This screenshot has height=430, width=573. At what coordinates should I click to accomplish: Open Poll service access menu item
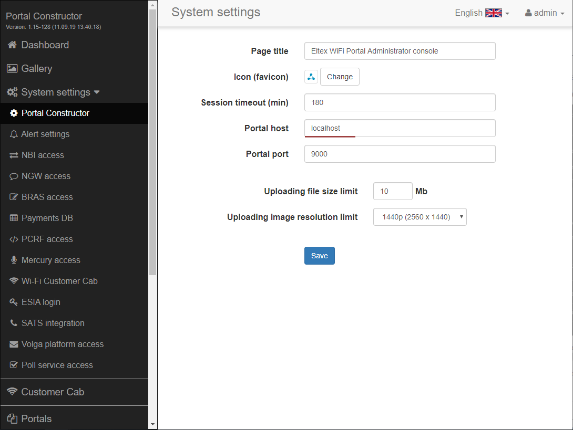click(57, 365)
